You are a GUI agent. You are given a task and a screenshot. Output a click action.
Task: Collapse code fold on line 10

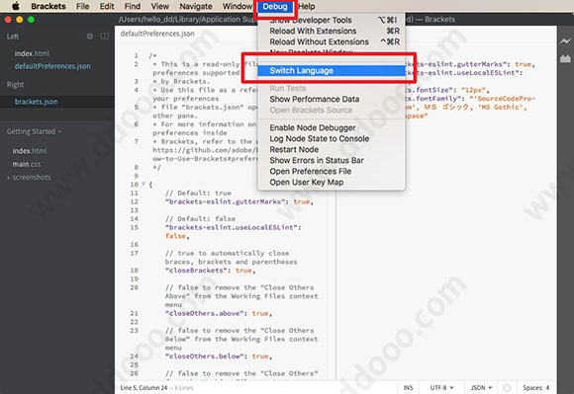(x=143, y=184)
